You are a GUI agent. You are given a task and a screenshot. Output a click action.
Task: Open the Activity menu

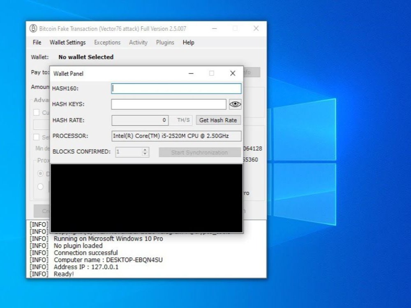click(x=138, y=42)
